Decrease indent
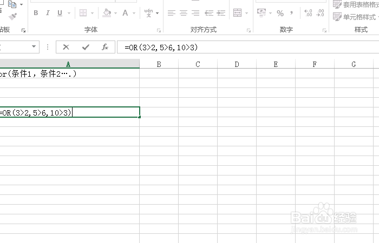This screenshot has height=243, width=379. point(209,13)
